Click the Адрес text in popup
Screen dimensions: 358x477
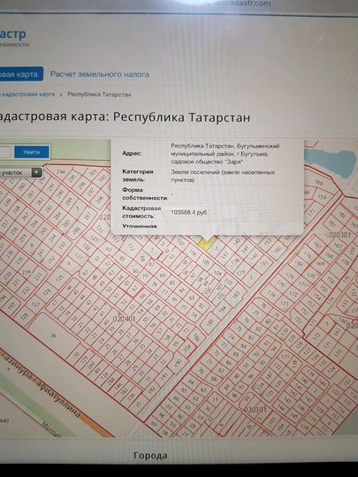click(132, 154)
